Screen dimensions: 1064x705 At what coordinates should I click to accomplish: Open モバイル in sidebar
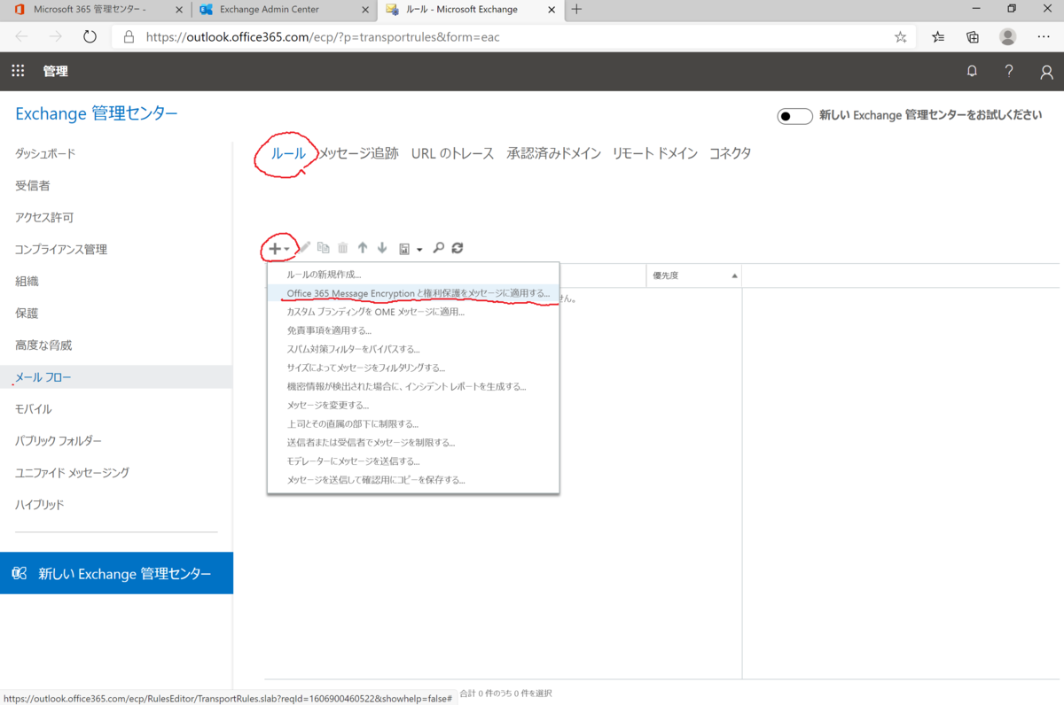[34, 409]
